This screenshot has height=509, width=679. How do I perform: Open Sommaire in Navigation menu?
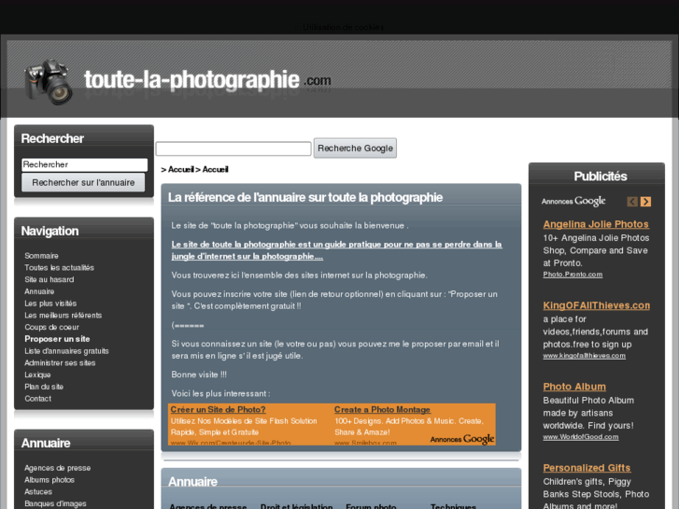pos(42,256)
